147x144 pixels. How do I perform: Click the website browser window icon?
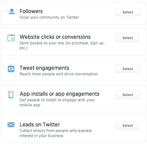11,38
